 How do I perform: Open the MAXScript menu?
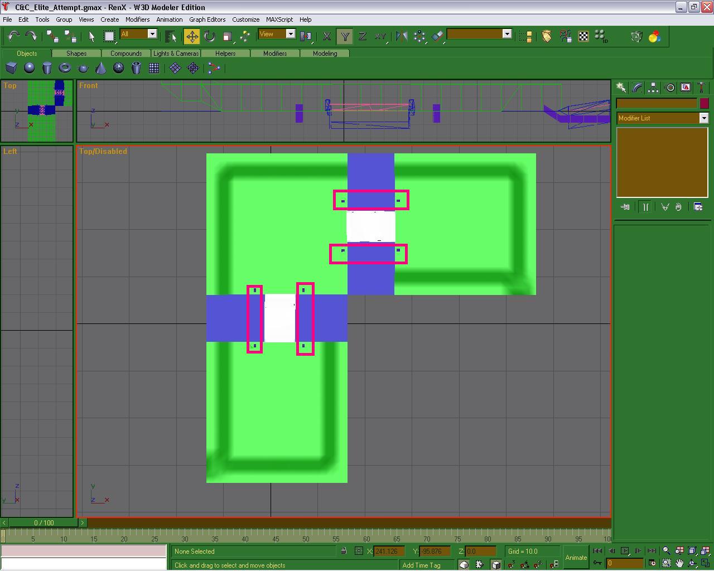279,19
